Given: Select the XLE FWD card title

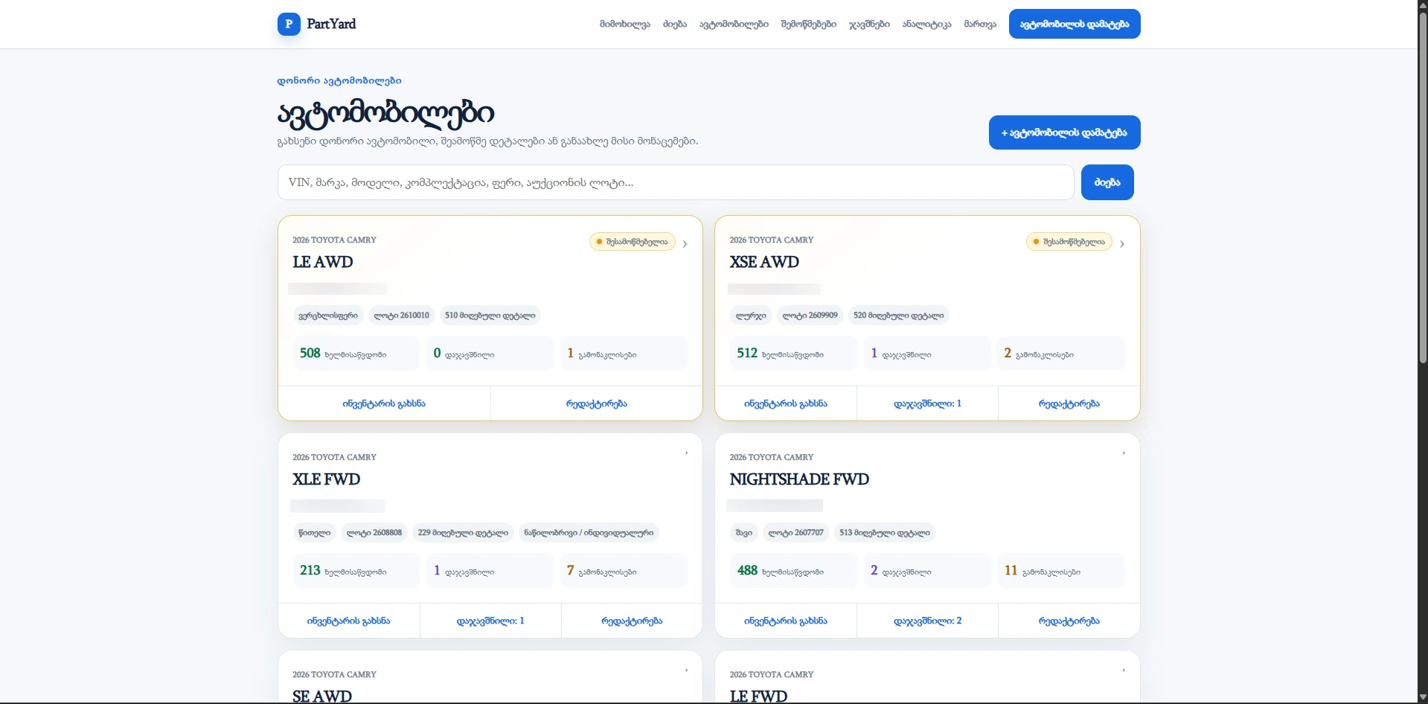Looking at the screenshot, I should click(x=326, y=479).
